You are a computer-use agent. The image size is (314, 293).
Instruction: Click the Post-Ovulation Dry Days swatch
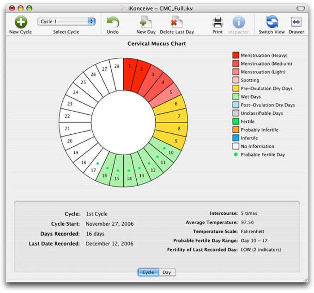[235, 105]
